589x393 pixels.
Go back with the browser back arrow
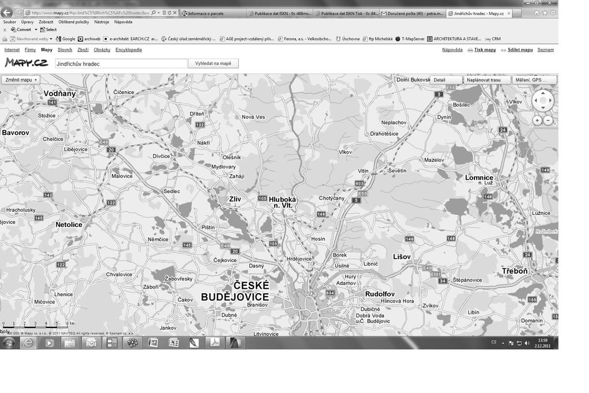6,13
